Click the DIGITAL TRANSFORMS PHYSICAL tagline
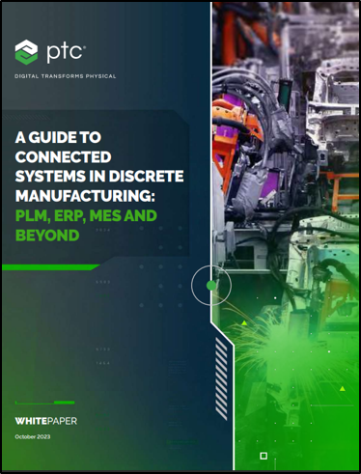 [66, 76]
